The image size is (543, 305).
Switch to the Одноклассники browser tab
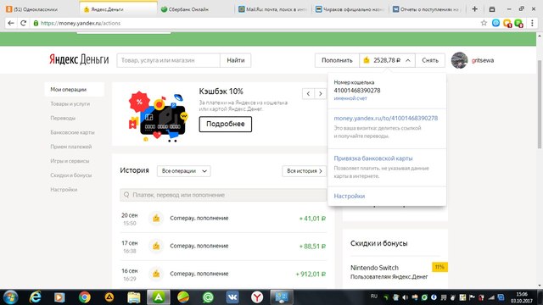[36, 9]
